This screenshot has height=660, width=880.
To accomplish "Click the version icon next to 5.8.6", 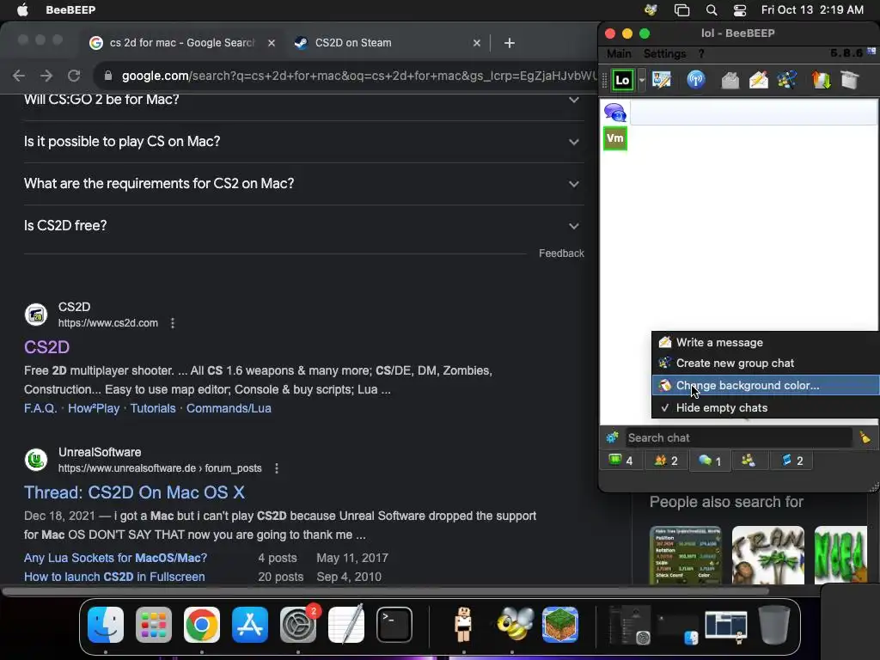I will coord(871,52).
